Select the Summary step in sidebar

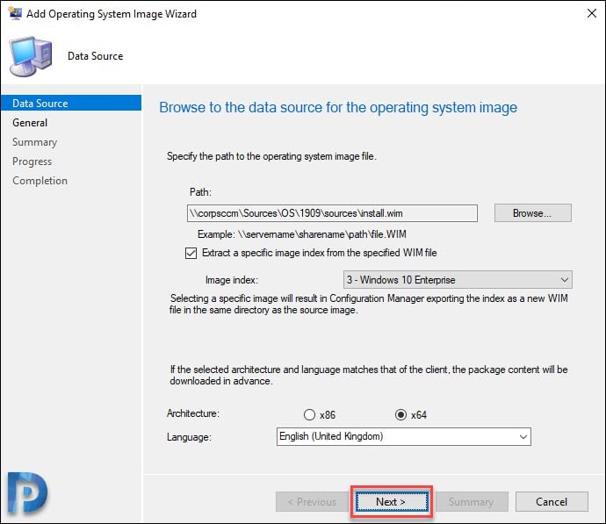coord(35,142)
